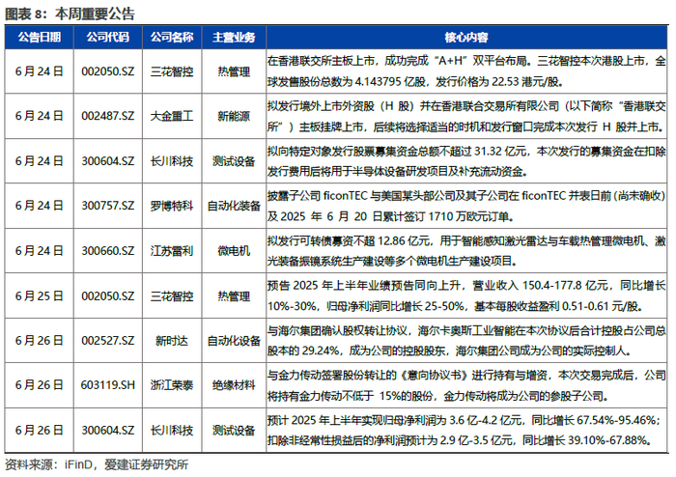This screenshot has width=676, height=477.
Task: Select the 新能源 business cell
Action: [x=234, y=116]
